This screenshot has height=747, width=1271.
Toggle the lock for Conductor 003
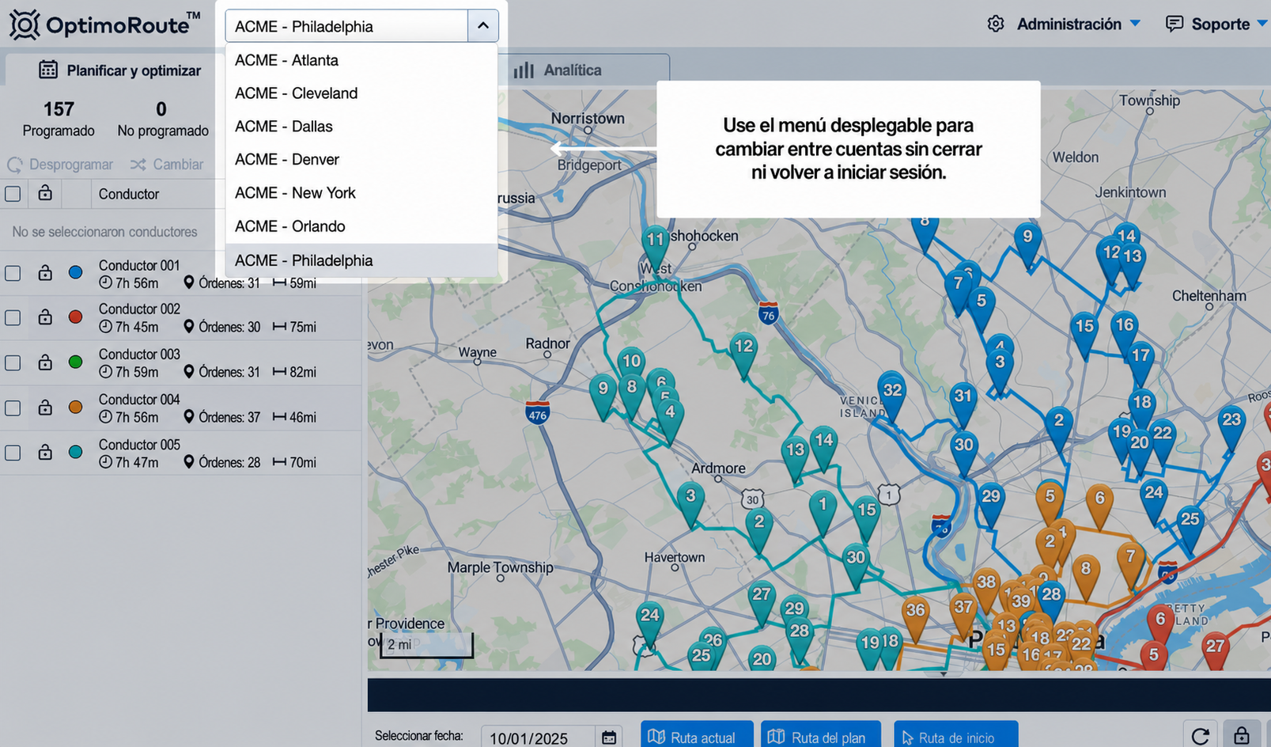(x=45, y=362)
